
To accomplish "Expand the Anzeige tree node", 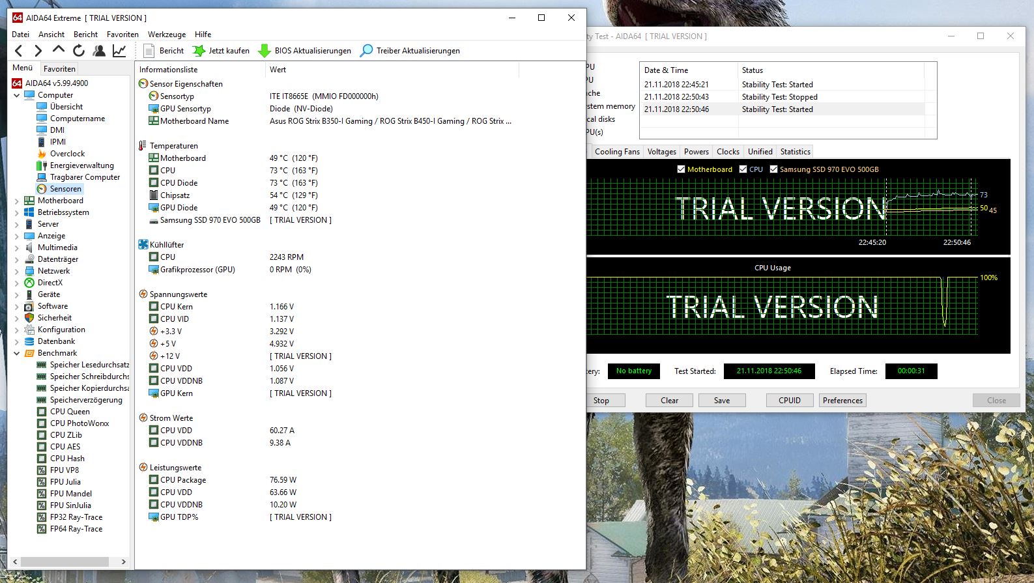I will click(x=17, y=236).
